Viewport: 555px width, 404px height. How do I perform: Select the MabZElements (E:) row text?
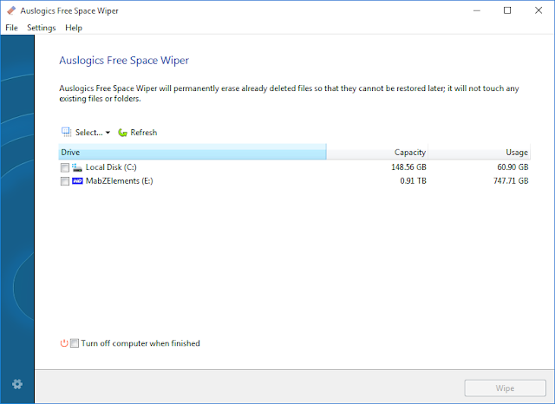[x=120, y=181]
